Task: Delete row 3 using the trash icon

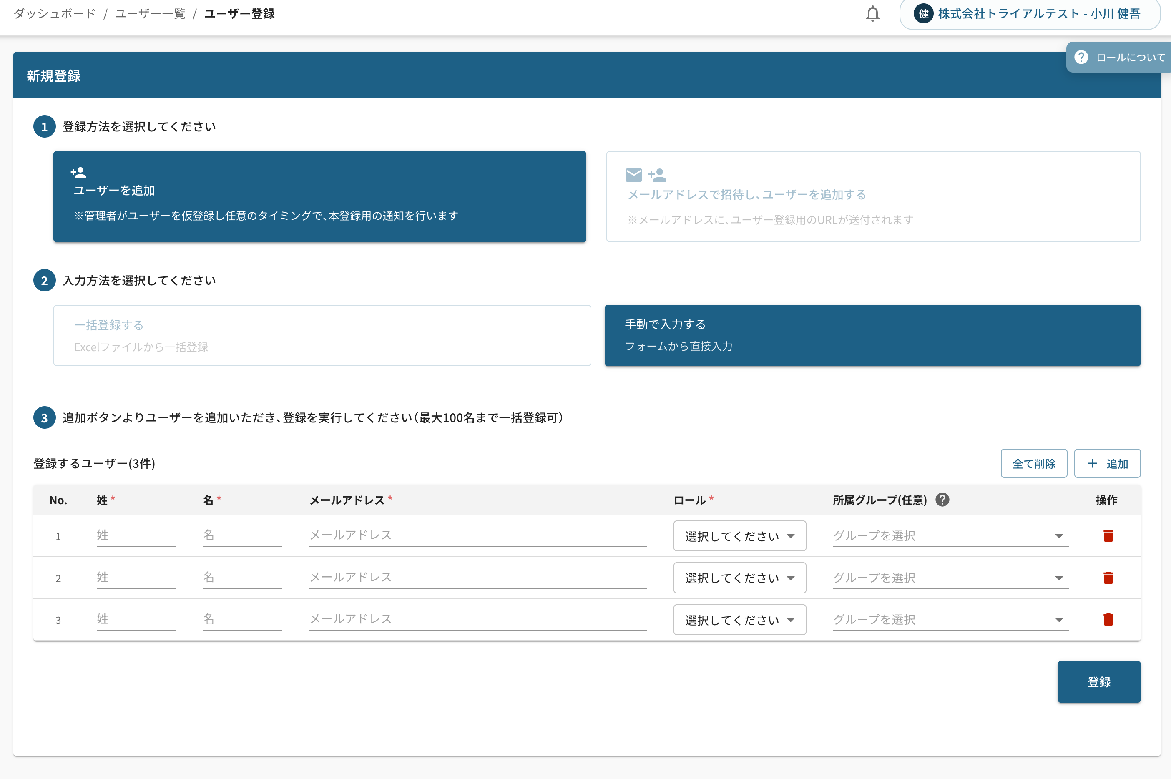Action: (1108, 620)
